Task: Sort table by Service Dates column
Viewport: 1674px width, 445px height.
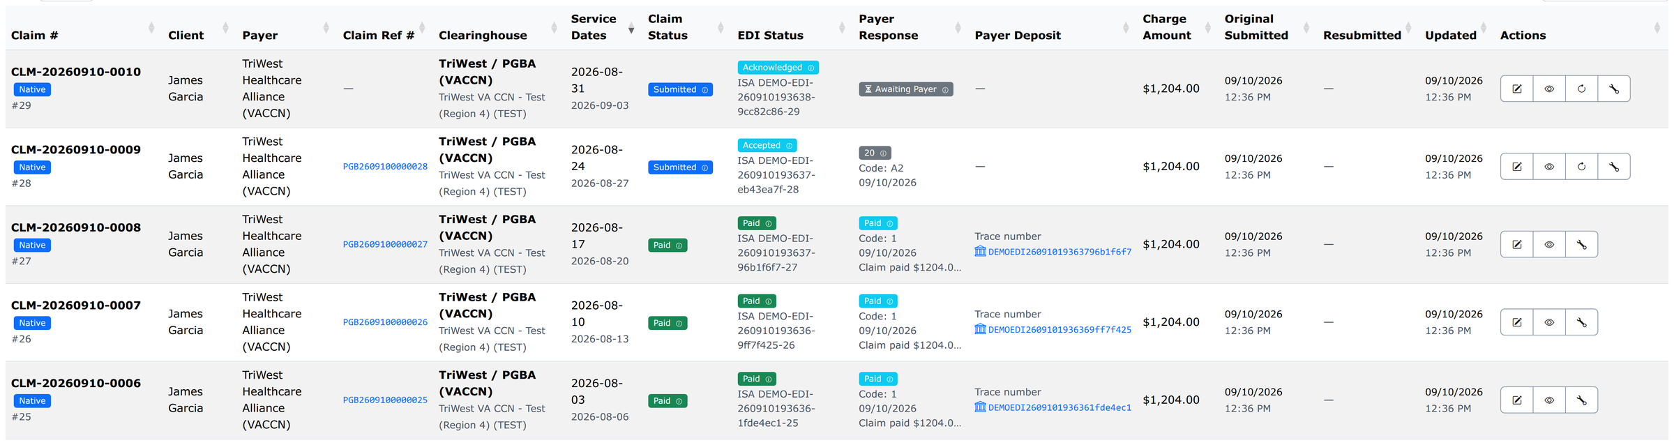Action: 631,28
